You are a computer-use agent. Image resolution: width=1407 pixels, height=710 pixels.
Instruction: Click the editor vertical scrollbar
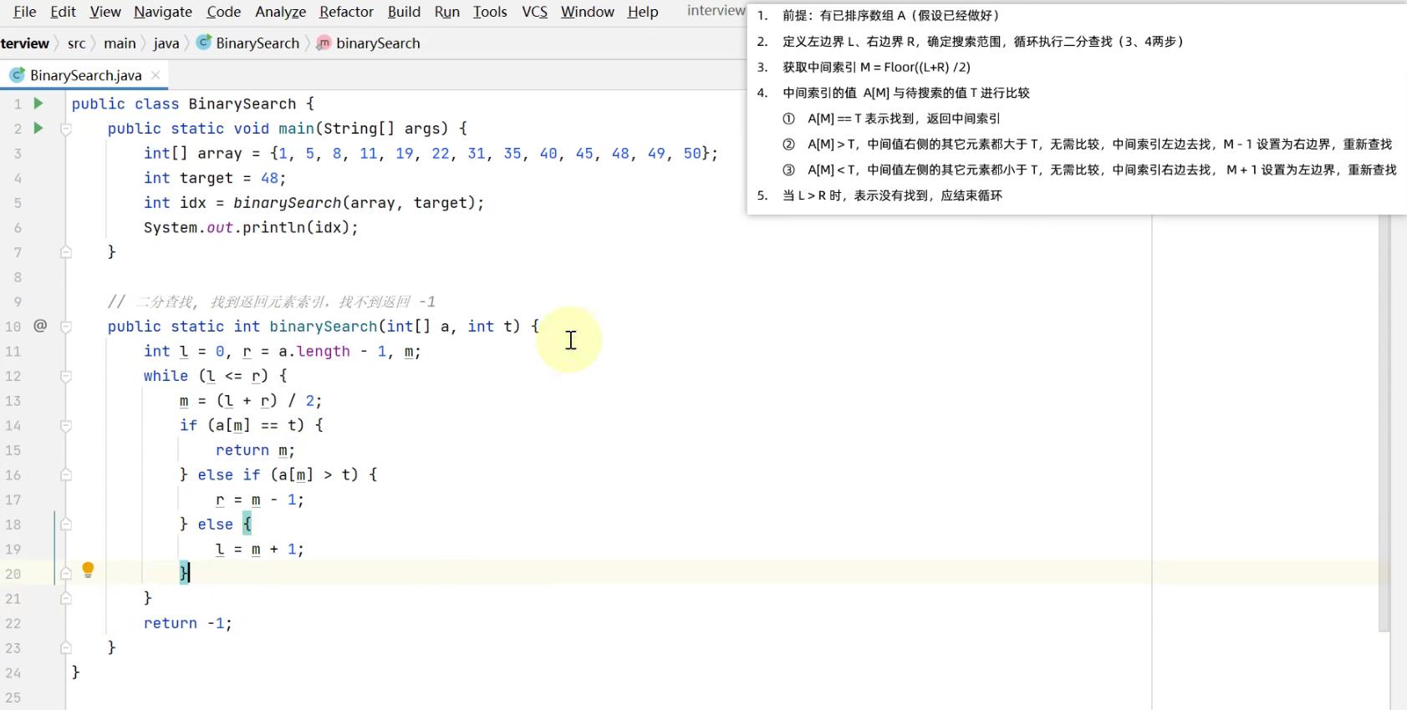pos(1384,418)
